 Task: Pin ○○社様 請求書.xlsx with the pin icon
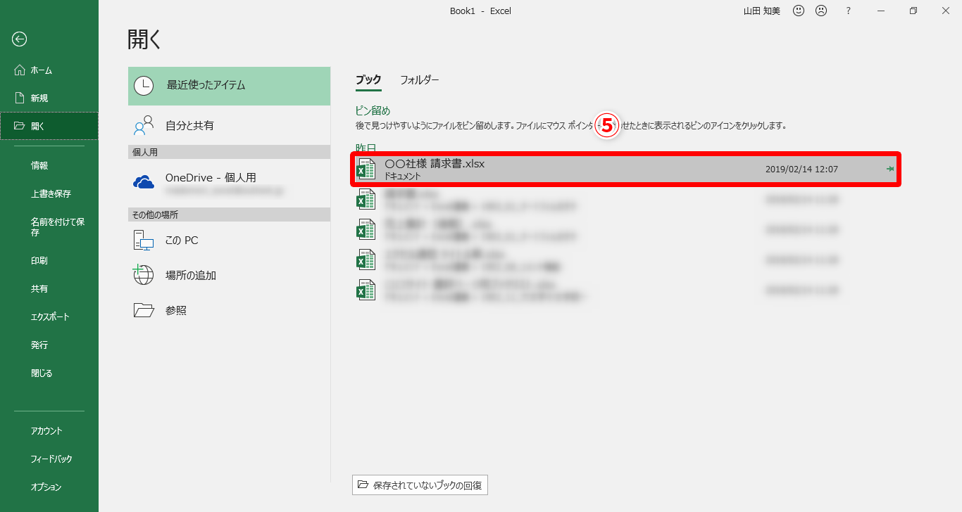[890, 169]
